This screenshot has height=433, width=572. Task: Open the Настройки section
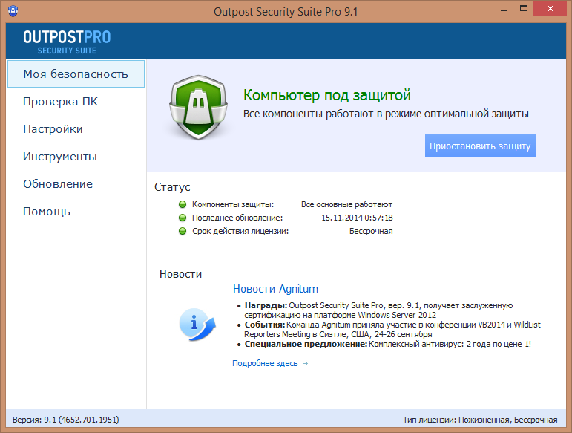(x=53, y=129)
